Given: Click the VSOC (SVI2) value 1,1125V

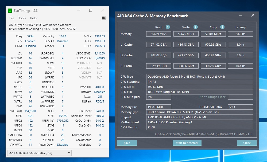Looking at the screenshot, I should coord(100,53).
